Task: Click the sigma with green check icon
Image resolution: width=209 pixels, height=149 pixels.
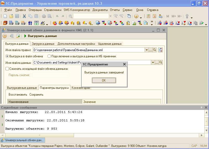Action: click(x=201, y=23)
